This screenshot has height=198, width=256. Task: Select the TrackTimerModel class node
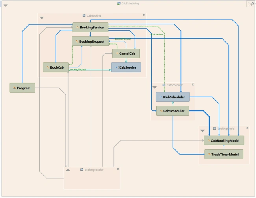click(224, 154)
